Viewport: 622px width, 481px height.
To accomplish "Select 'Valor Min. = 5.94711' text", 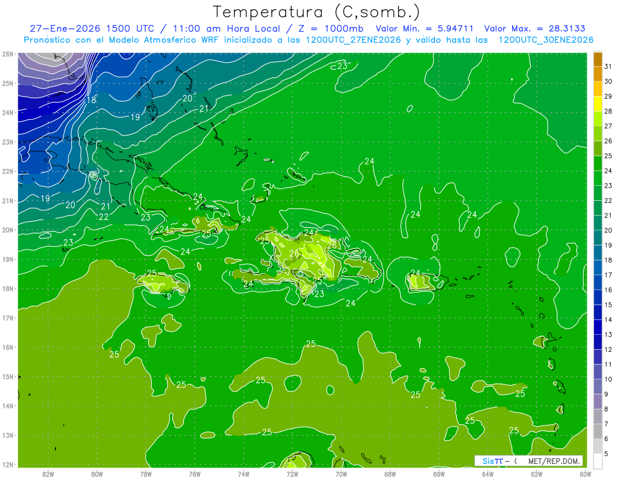I will (425, 29).
